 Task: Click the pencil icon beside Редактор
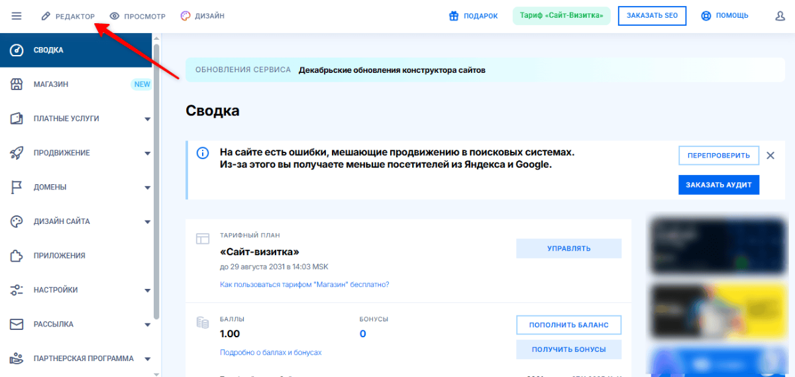pos(46,16)
